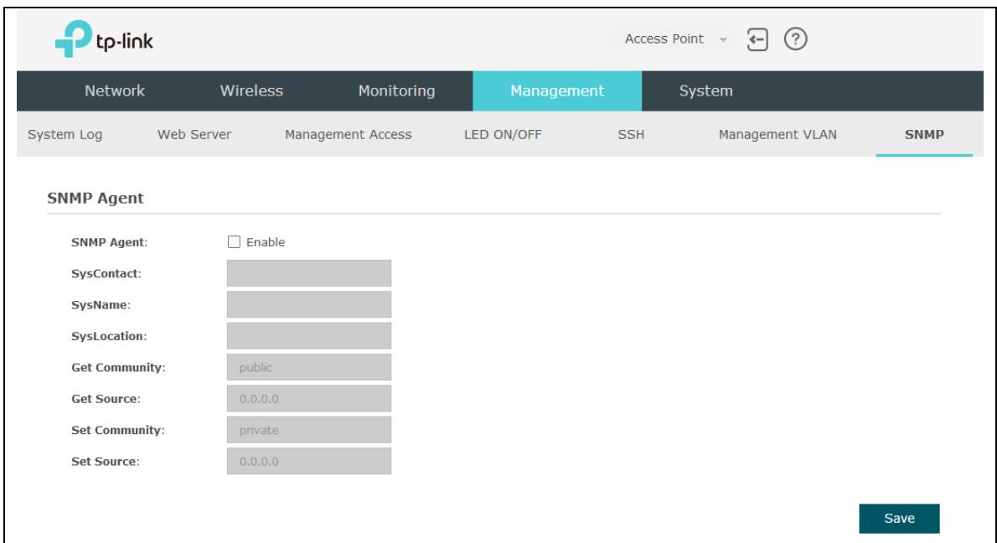The height and width of the screenshot is (543, 997).
Task: Click the SysContact input field
Action: [x=309, y=273]
